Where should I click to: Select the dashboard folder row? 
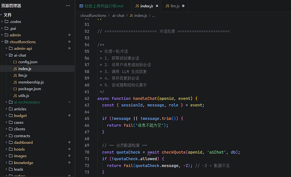pyautogui.click(x=37, y=142)
